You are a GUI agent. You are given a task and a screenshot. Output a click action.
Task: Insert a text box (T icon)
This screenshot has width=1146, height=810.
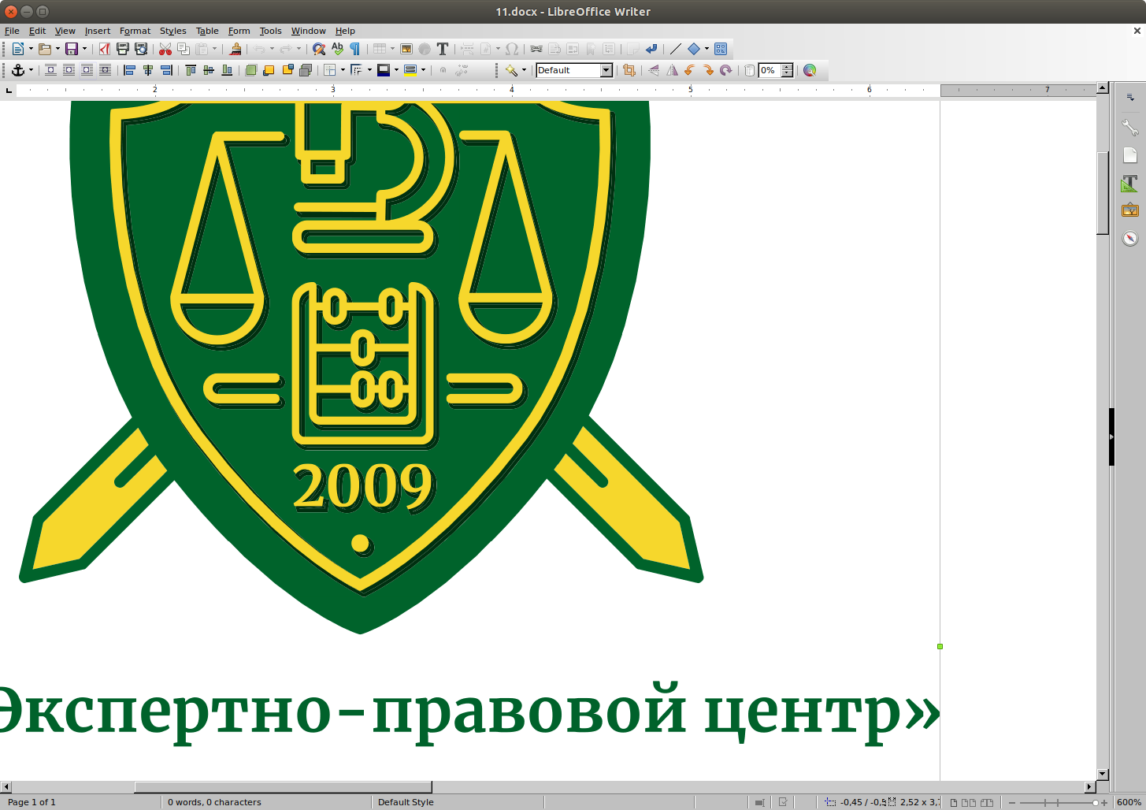[443, 49]
